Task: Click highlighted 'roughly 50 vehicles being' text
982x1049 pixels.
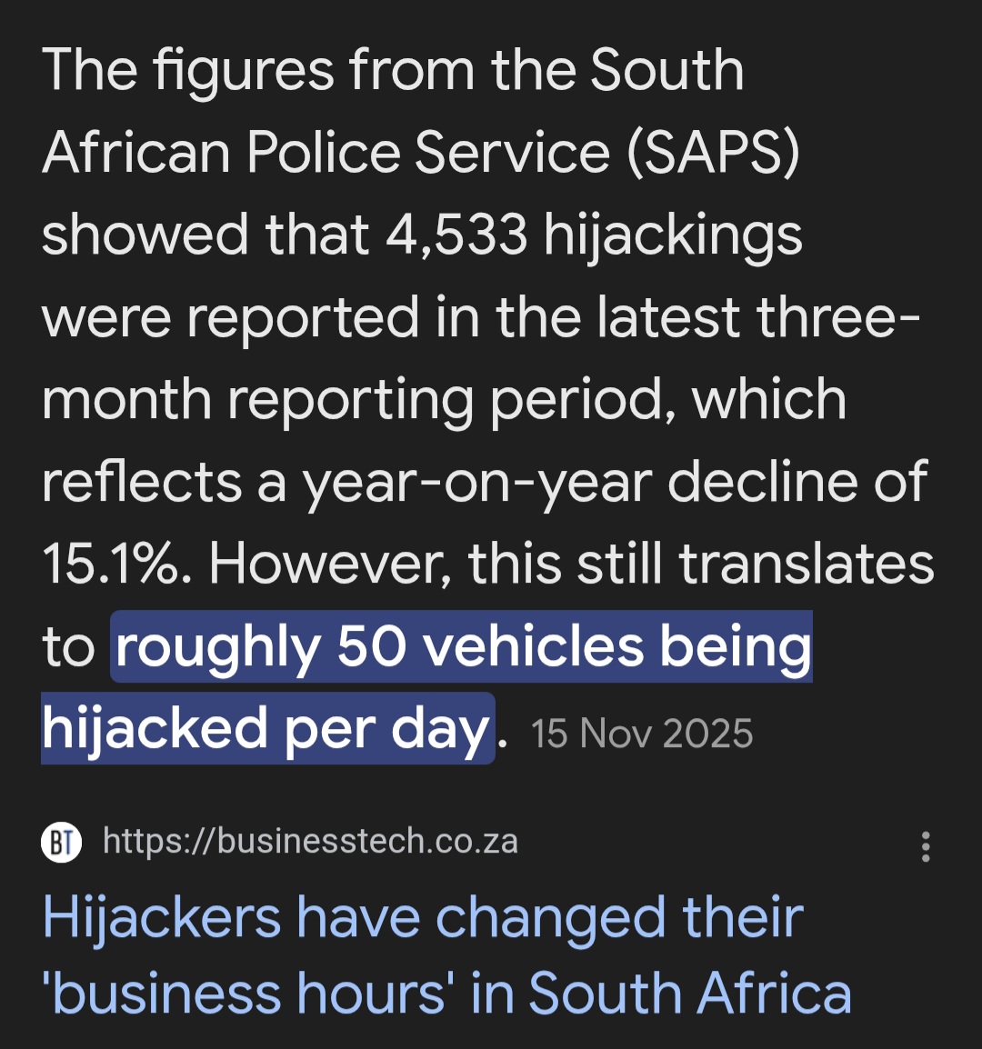Action: [462, 647]
